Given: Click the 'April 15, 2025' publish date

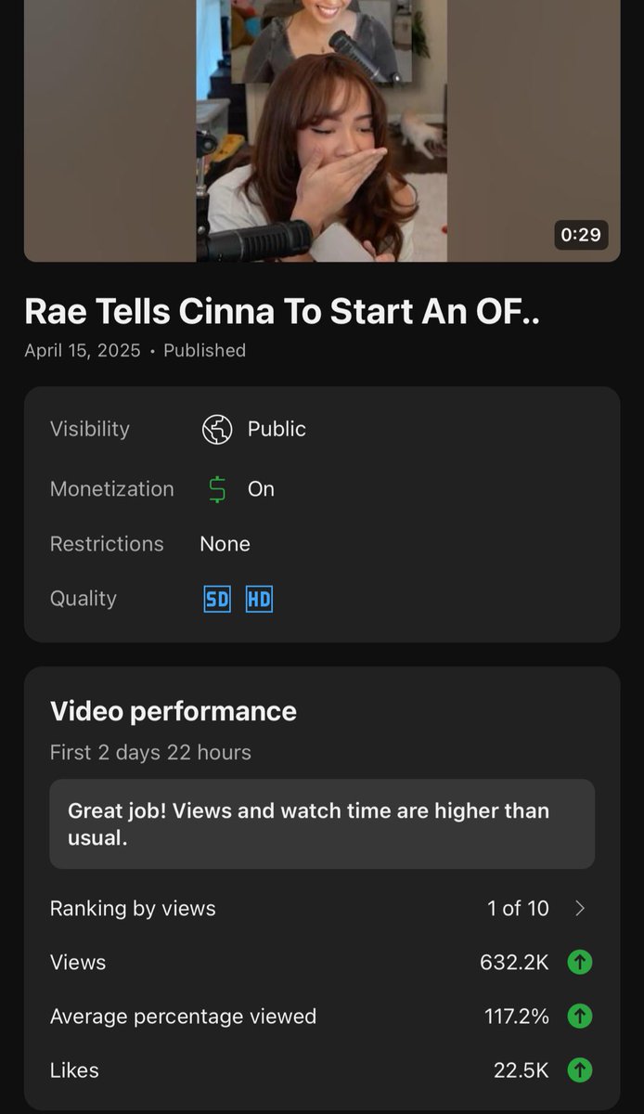Looking at the screenshot, I should [x=83, y=350].
